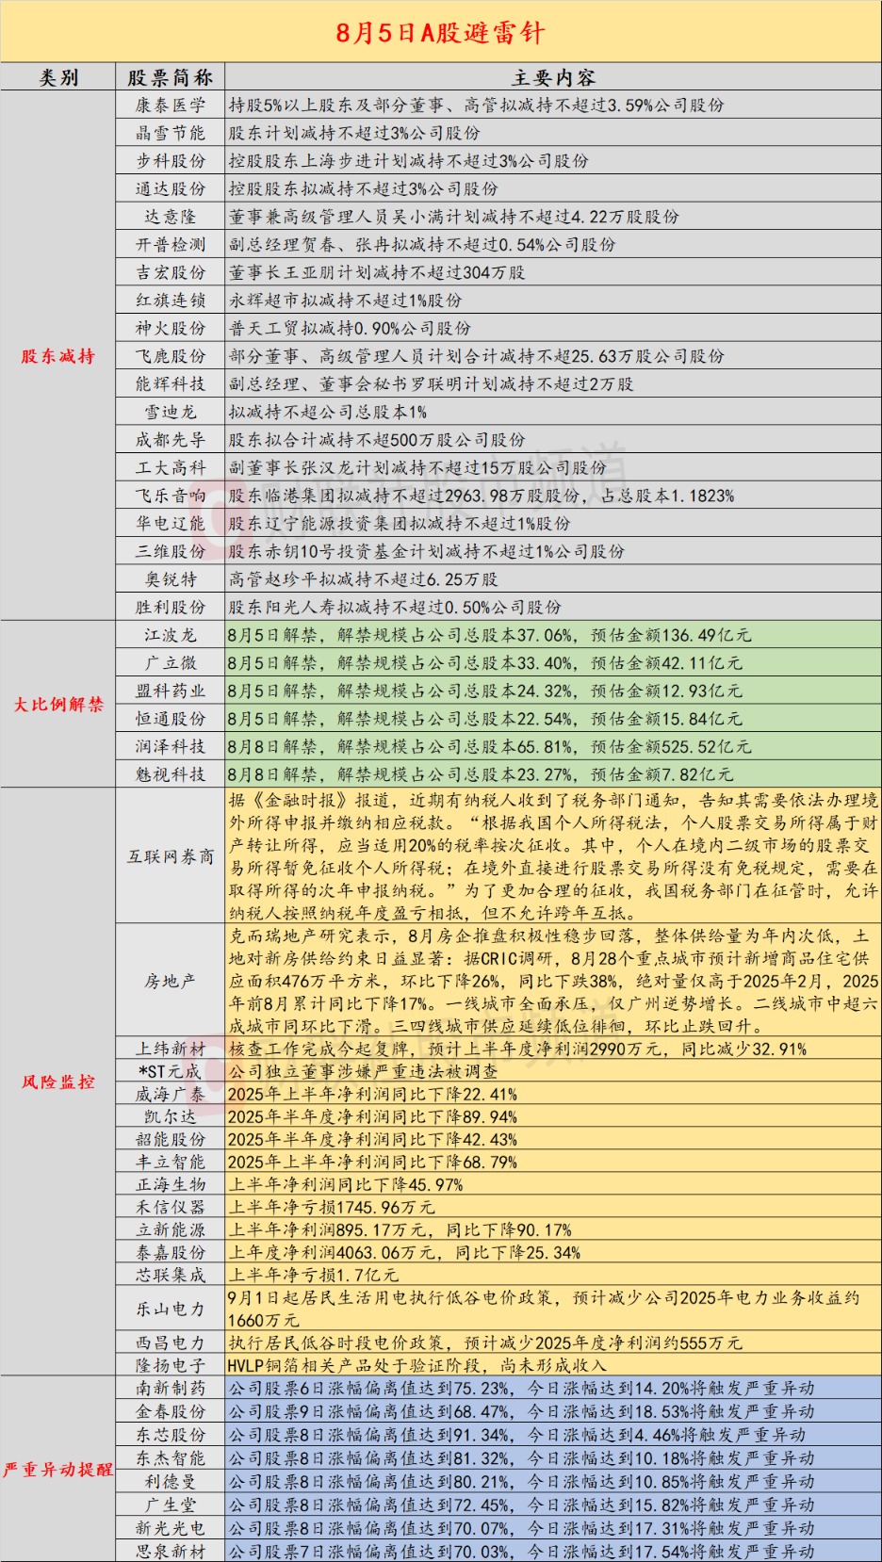
Task: Select stock name 华电辽能
Action: (171, 523)
